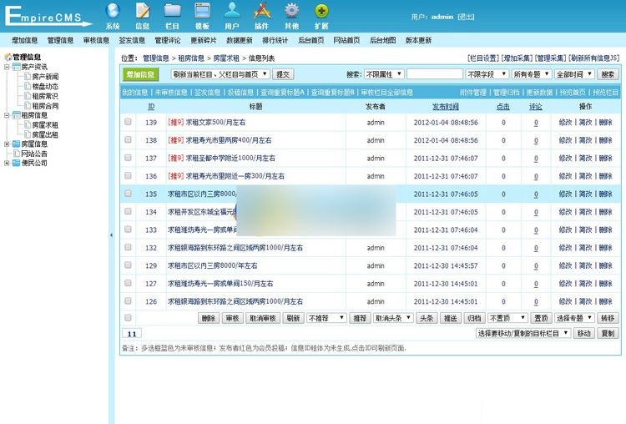Click the 栏目设置 link
Screen dimensions: 626x424
(x=483, y=58)
